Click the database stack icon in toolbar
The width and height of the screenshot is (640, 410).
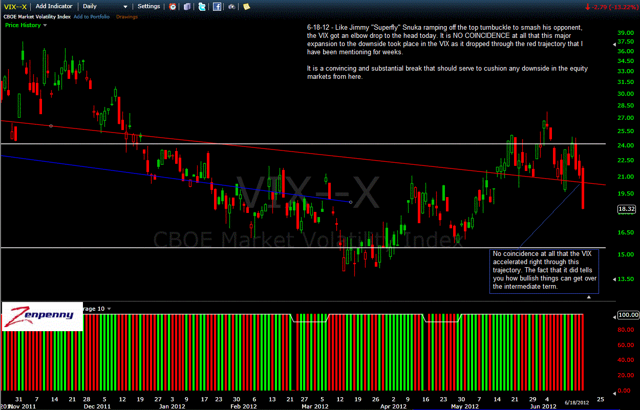[x=187, y=7]
